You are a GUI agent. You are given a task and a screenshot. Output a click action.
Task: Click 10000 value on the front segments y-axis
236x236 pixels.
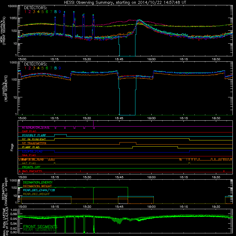pos(12,6)
